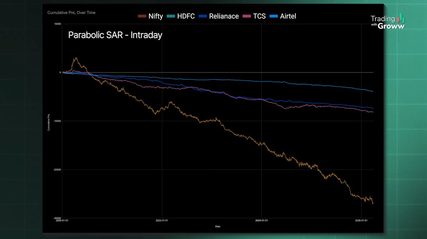427x239 pixels.
Task: Click the end of the orange Nifty line
Action: click(x=373, y=203)
